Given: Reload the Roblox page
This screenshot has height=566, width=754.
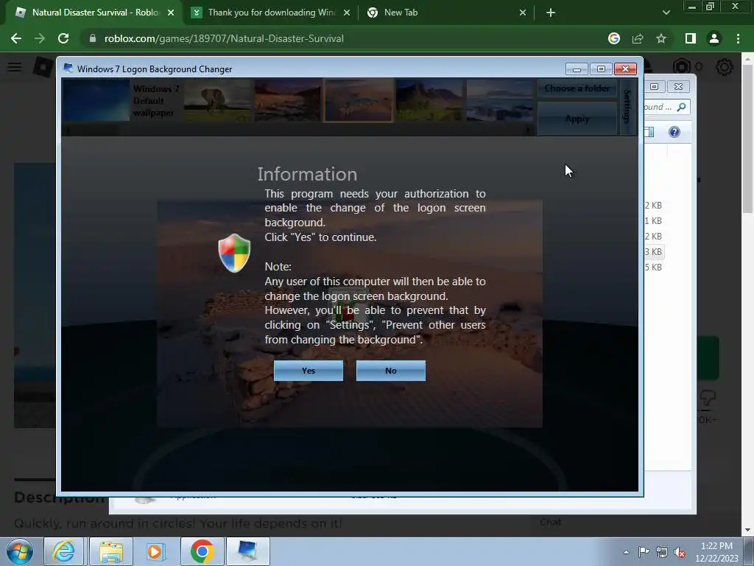Looking at the screenshot, I should coord(63,38).
